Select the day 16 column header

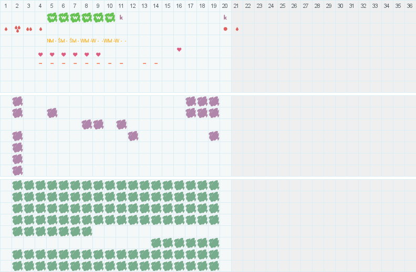pyautogui.click(x=179, y=6)
